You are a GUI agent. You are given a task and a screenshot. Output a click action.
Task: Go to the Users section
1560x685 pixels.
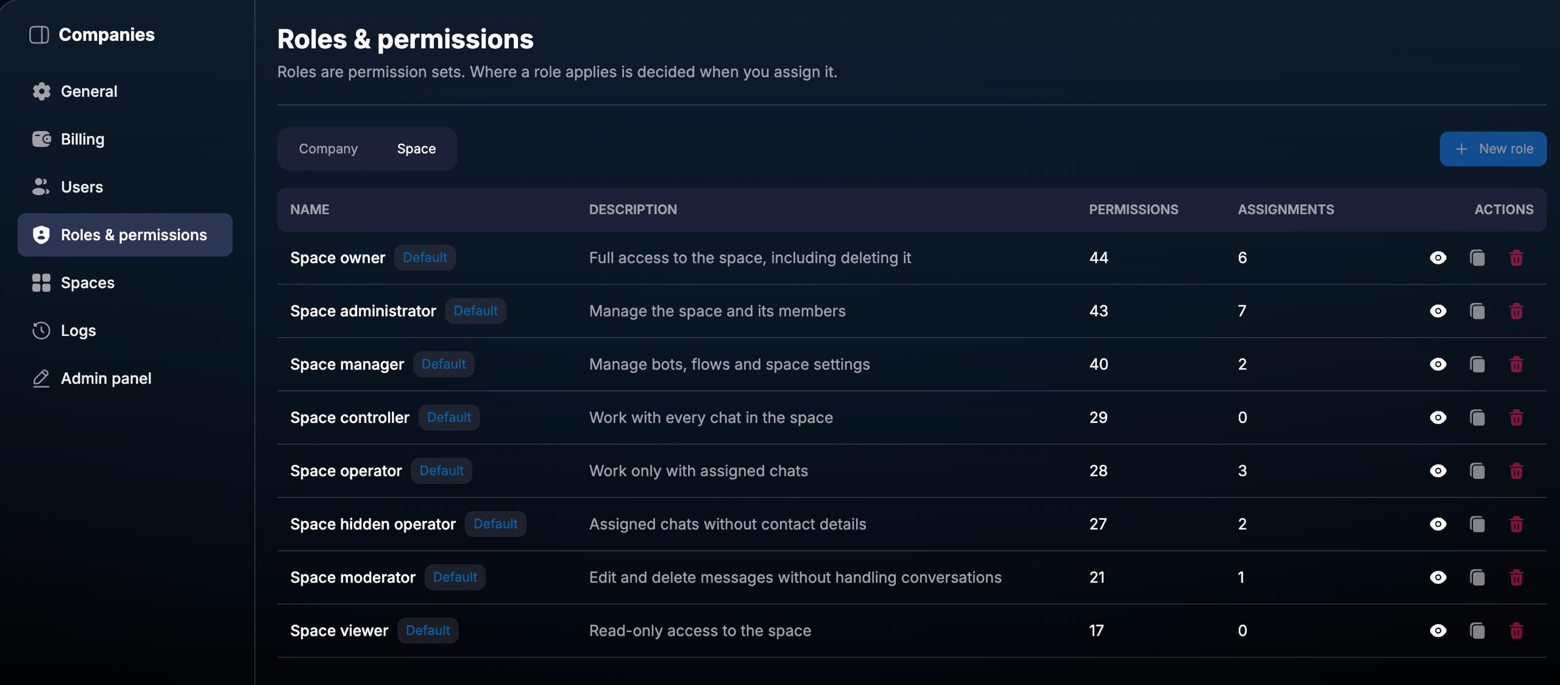(x=125, y=187)
